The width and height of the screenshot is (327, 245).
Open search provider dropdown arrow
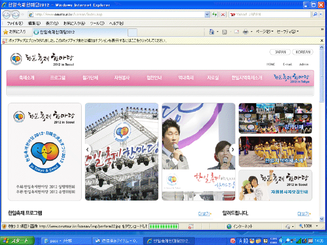[x=321, y=14]
